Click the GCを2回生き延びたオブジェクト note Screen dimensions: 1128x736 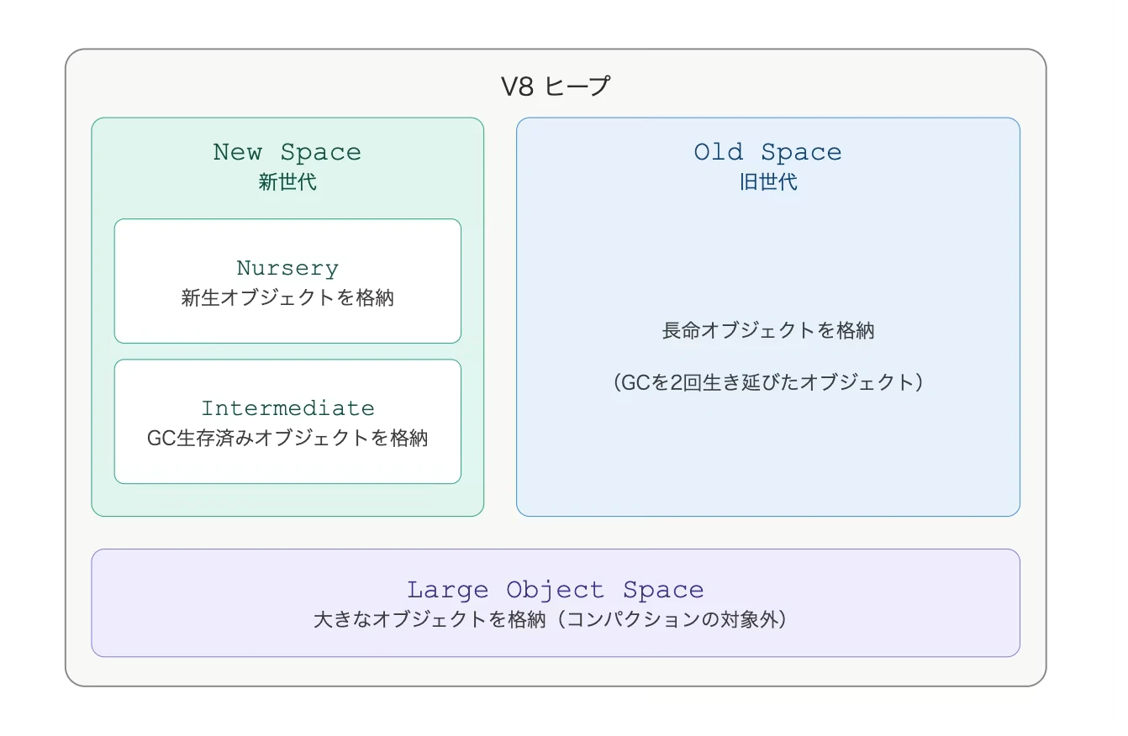767,382
